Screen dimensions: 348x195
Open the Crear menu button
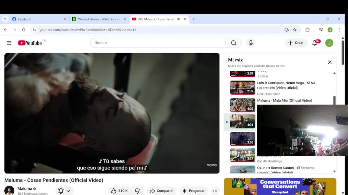[x=296, y=43]
